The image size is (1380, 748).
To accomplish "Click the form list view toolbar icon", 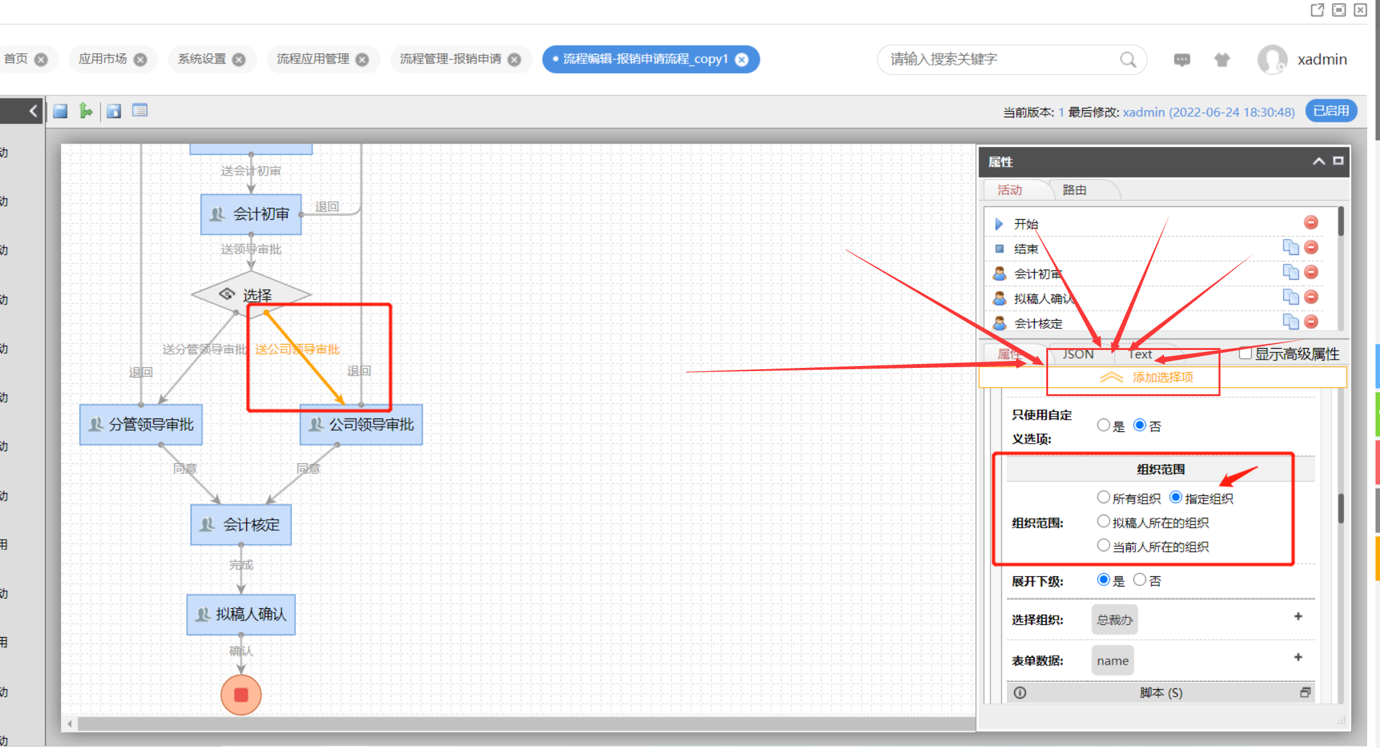I will [x=140, y=111].
